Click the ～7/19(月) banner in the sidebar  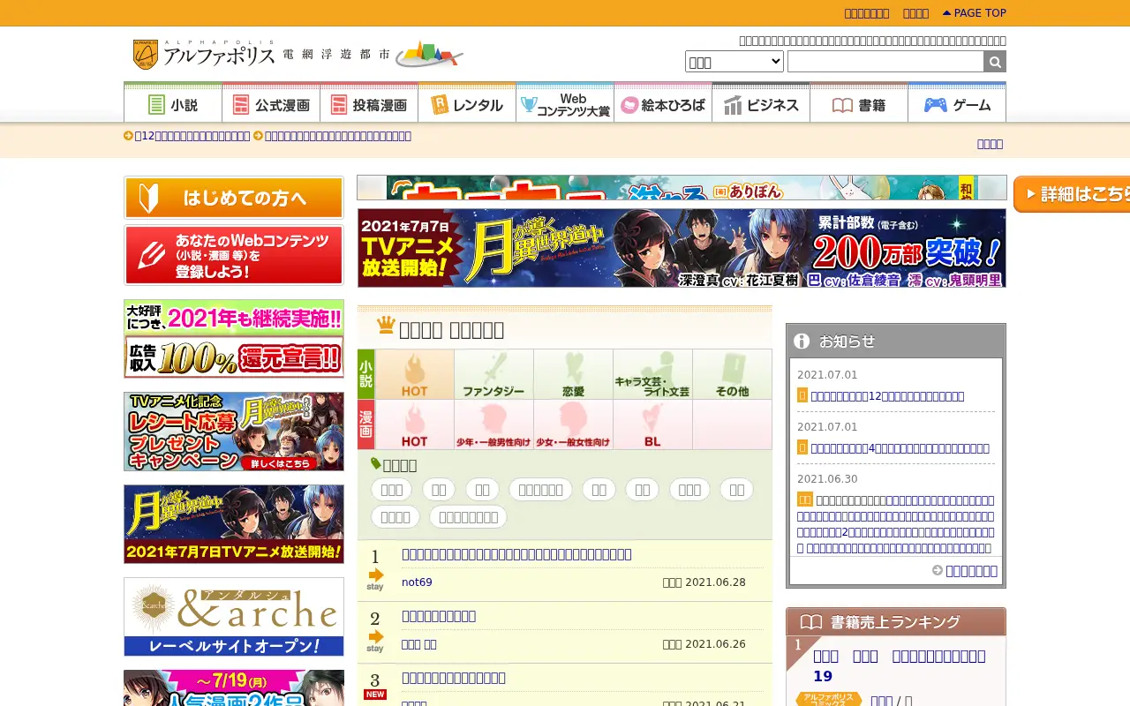point(234,688)
